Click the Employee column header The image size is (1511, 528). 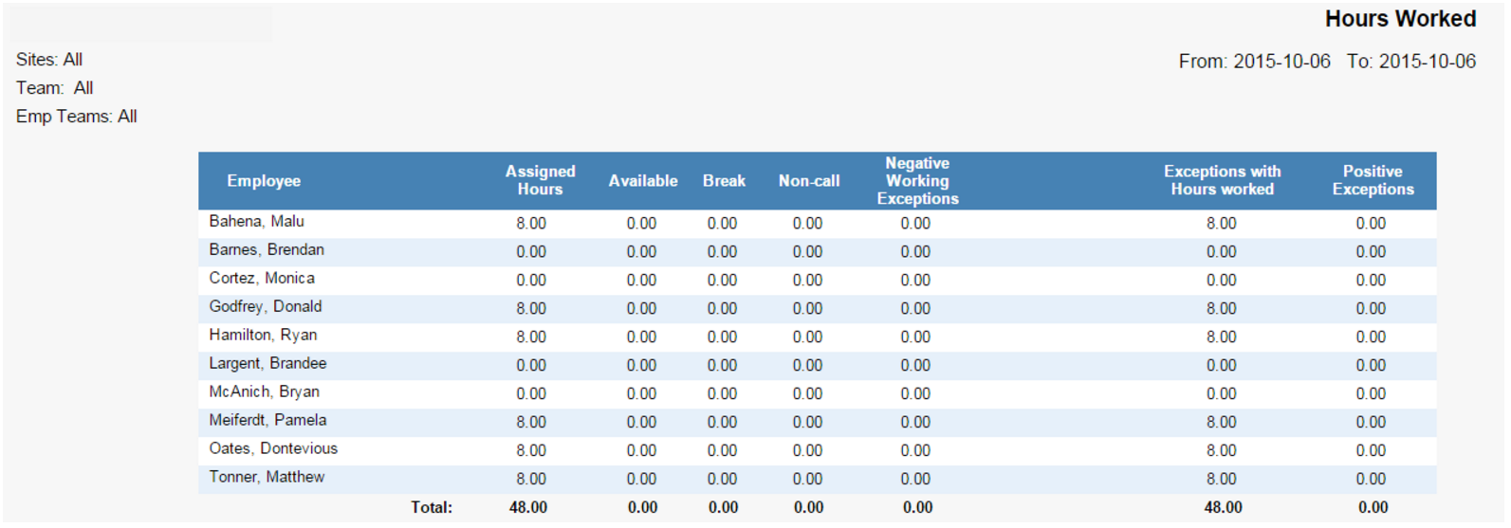tap(263, 181)
